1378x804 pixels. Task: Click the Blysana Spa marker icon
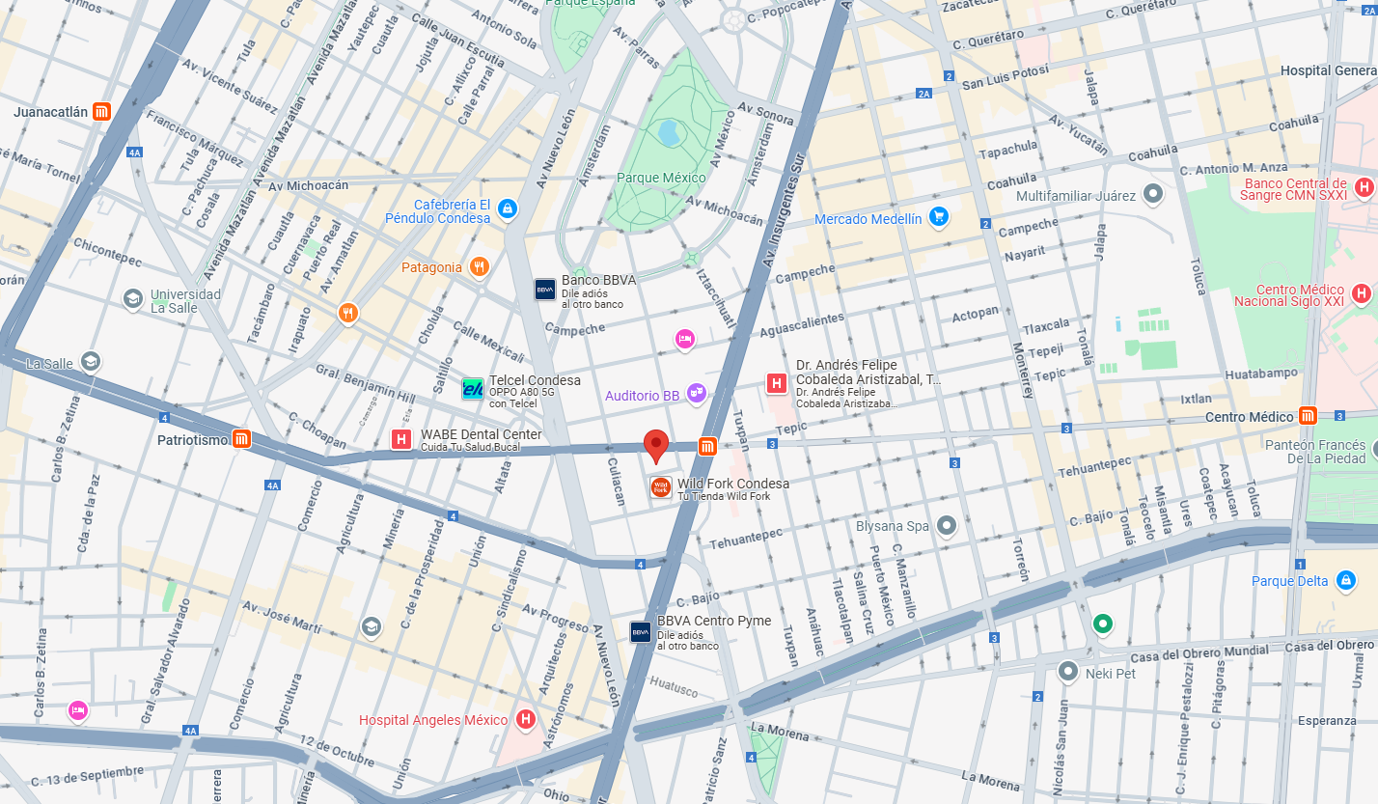947,525
